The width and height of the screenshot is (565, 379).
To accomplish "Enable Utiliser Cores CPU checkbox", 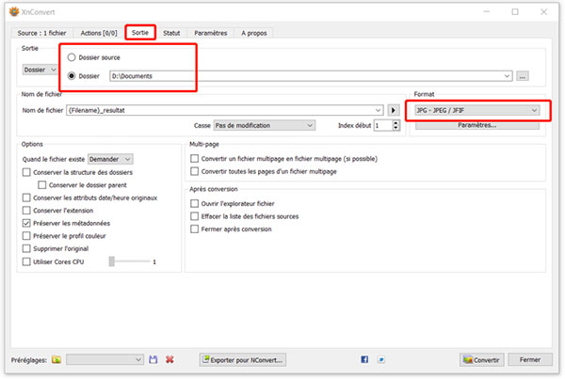I will 26,261.
